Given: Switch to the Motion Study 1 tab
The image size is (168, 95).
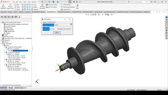Looking at the screenshot, I should 20,88.
